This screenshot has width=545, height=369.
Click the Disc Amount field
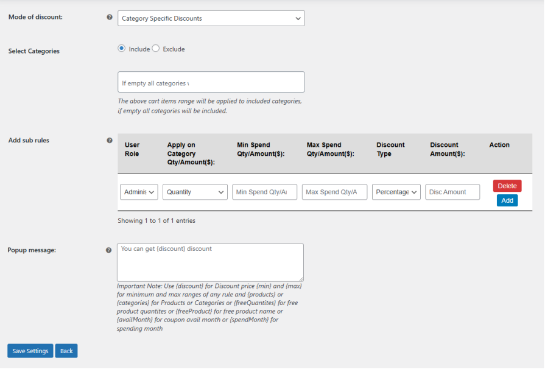point(452,192)
